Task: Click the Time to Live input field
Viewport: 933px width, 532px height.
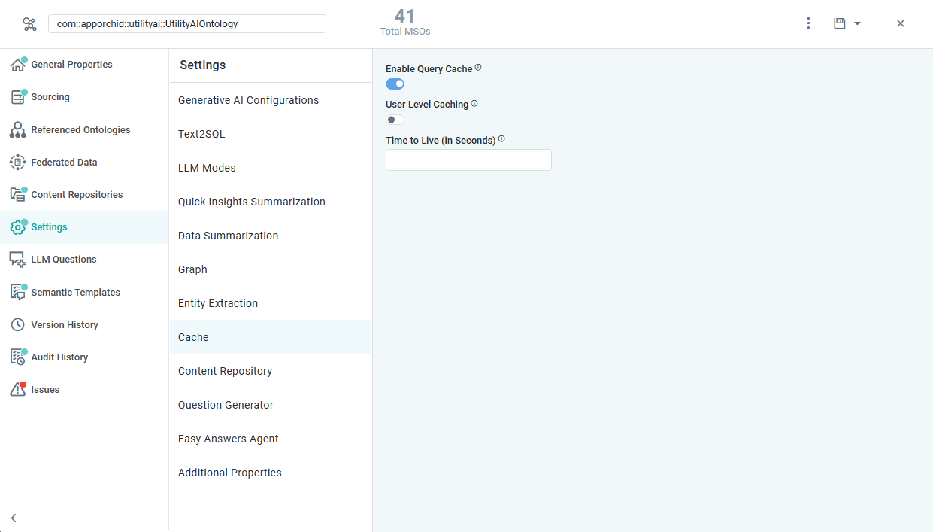Action: tap(468, 160)
